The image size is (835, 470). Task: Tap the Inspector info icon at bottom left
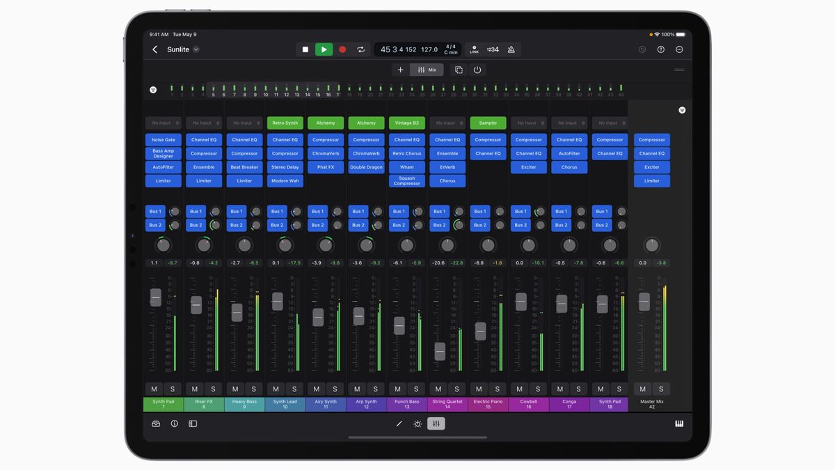tap(175, 423)
